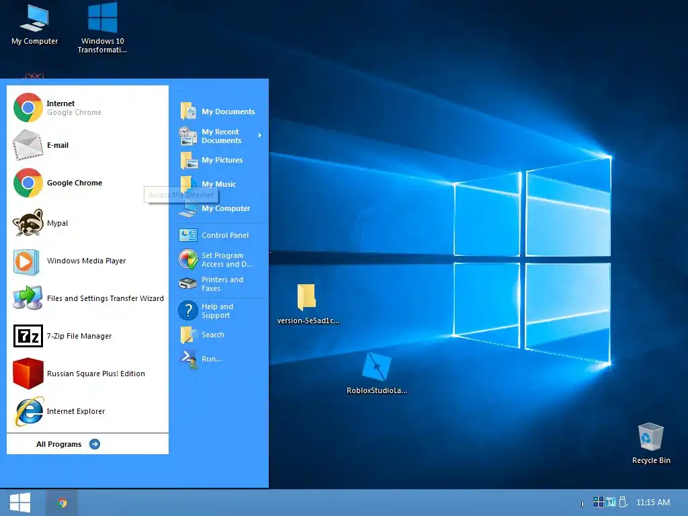
Task: Open Printers and Faxes
Action: 220,284
